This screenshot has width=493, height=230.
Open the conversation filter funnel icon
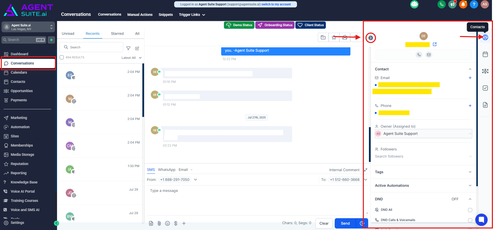(x=128, y=48)
